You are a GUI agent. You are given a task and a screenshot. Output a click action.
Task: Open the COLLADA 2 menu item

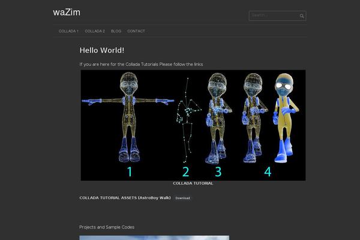pos(95,31)
